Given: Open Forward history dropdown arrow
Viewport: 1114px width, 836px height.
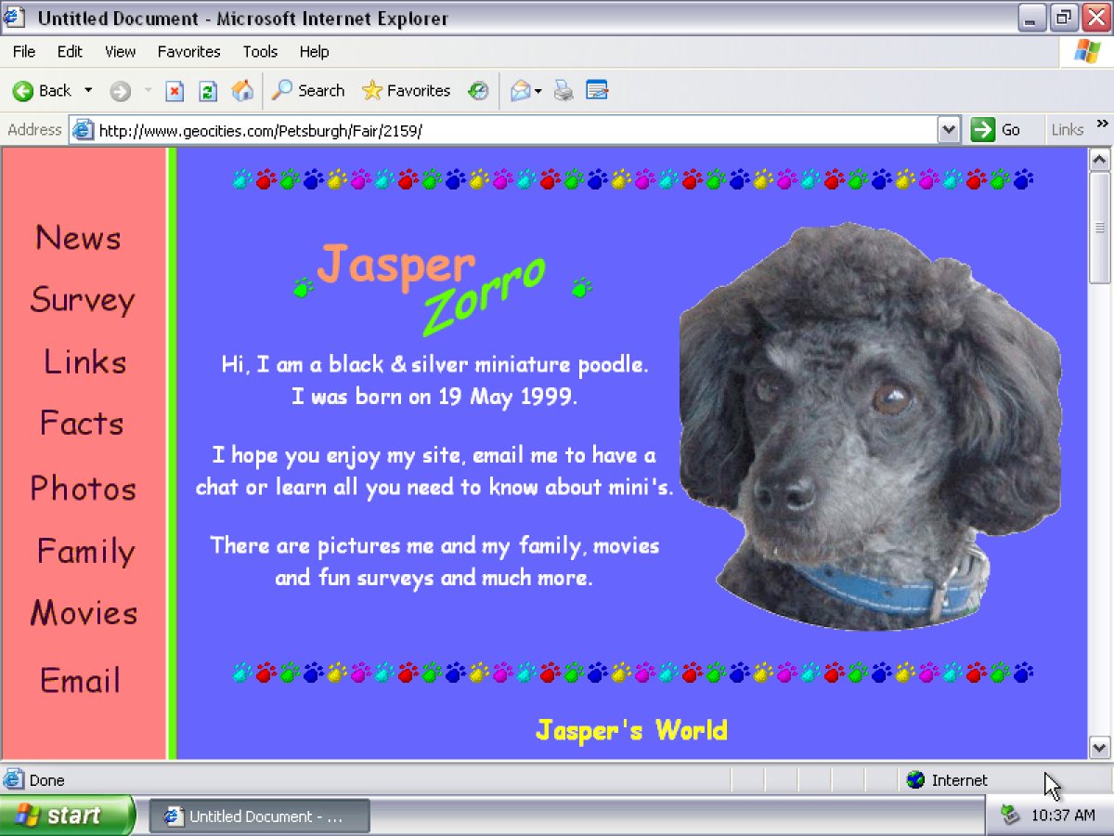Looking at the screenshot, I should click(147, 91).
